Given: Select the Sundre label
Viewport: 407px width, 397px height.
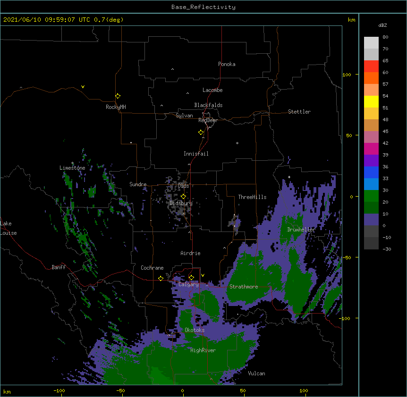Looking at the screenshot, I should click(138, 184).
